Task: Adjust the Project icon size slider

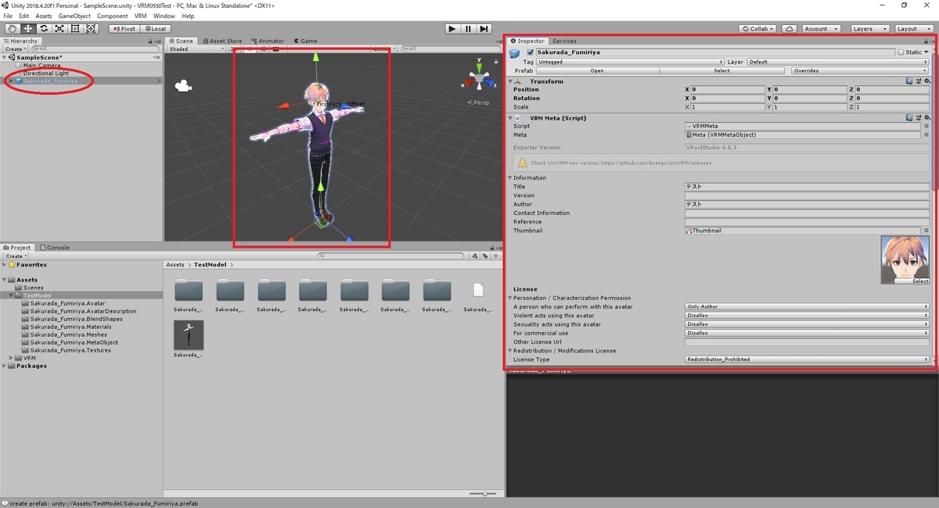Action: (x=484, y=493)
